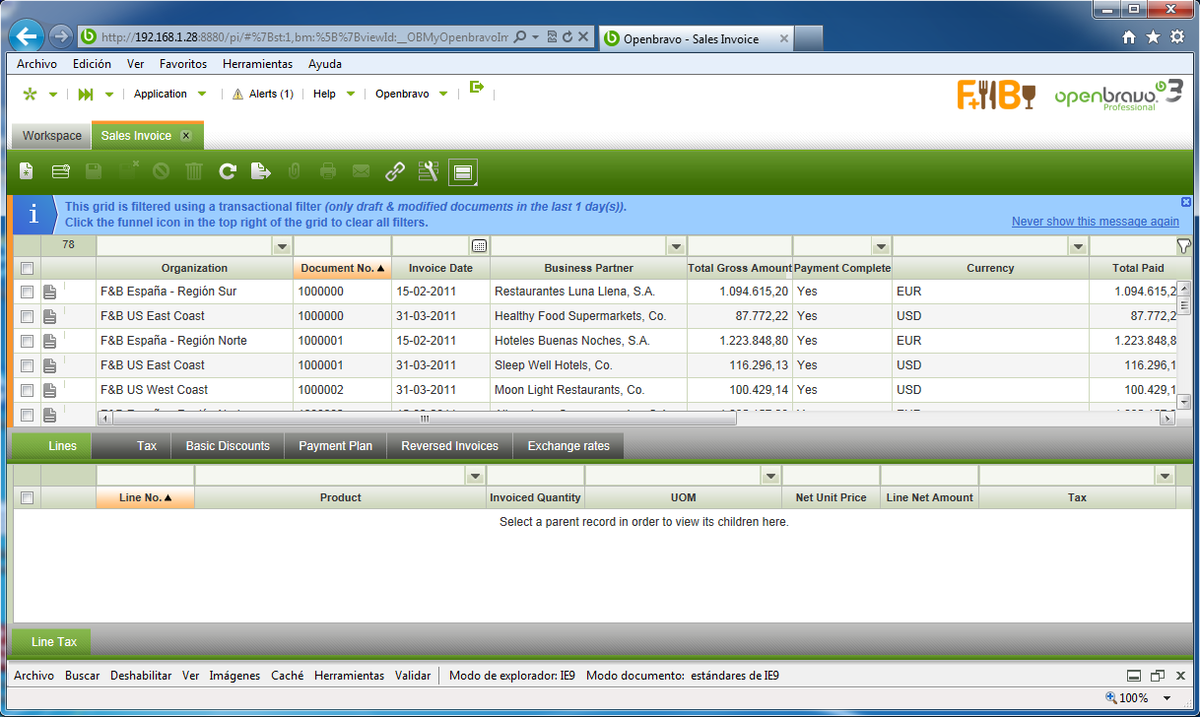Open the Application menu dropdown
Viewport: 1200px width, 717px height.
(x=170, y=95)
